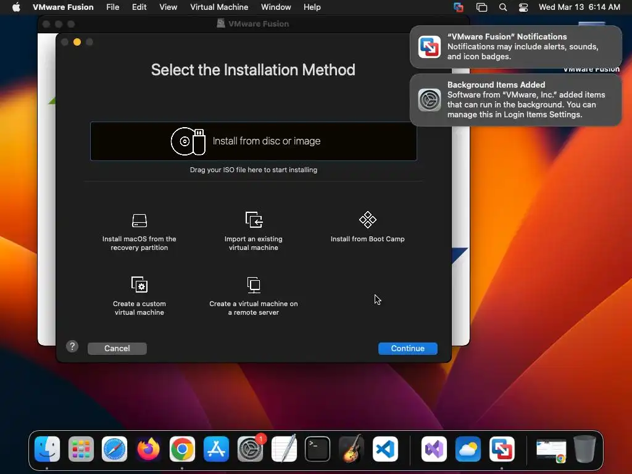Switch to VMware Fusion in the dock
The height and width of the screenshot is (474, 632).
(502, 449)
